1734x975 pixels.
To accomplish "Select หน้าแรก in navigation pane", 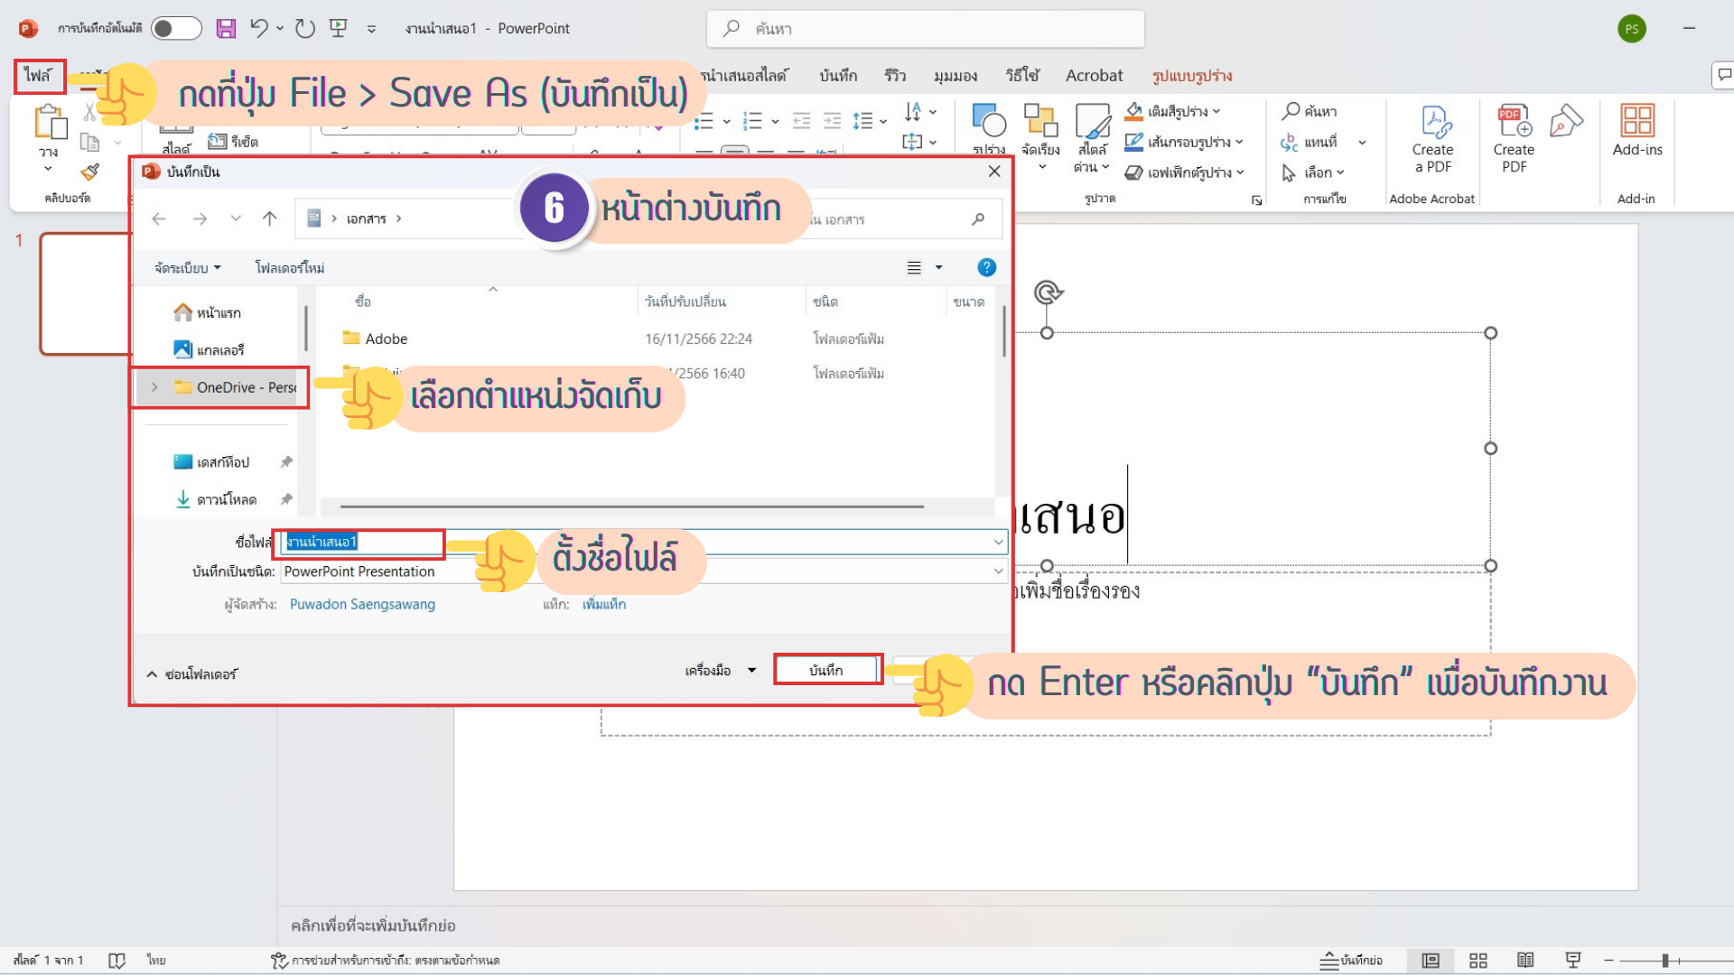I will pyautogui.click(x=207, y=312).
